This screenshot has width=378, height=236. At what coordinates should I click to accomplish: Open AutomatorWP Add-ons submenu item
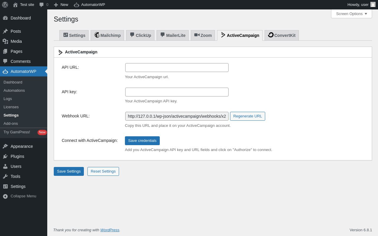pyautogui.click(x=24, y=124)
